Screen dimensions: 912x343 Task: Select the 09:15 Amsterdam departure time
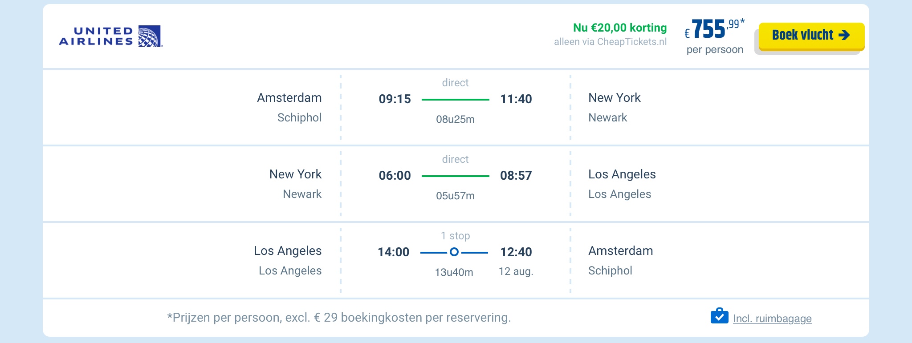point(395,99)
